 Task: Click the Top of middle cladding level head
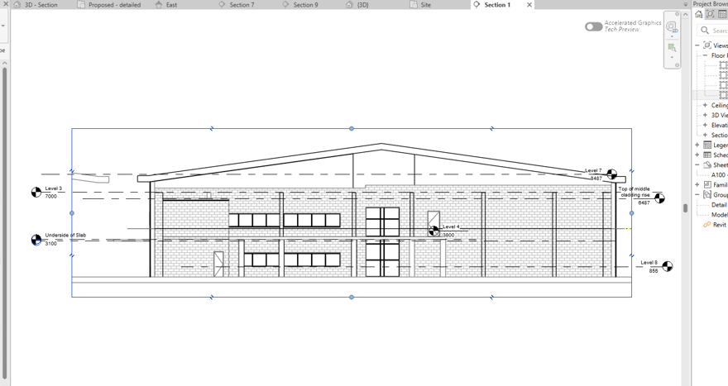659,198
